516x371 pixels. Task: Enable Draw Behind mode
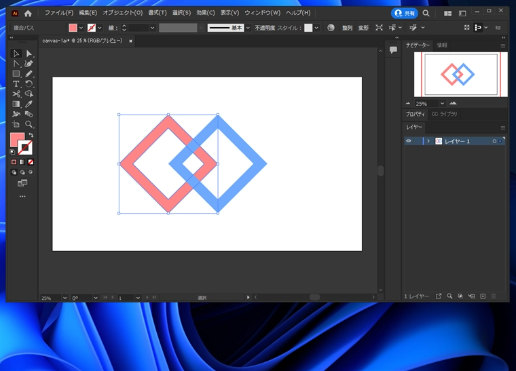(22, 172)
